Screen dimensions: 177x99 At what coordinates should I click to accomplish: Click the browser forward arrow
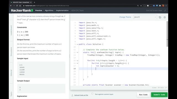14,5
